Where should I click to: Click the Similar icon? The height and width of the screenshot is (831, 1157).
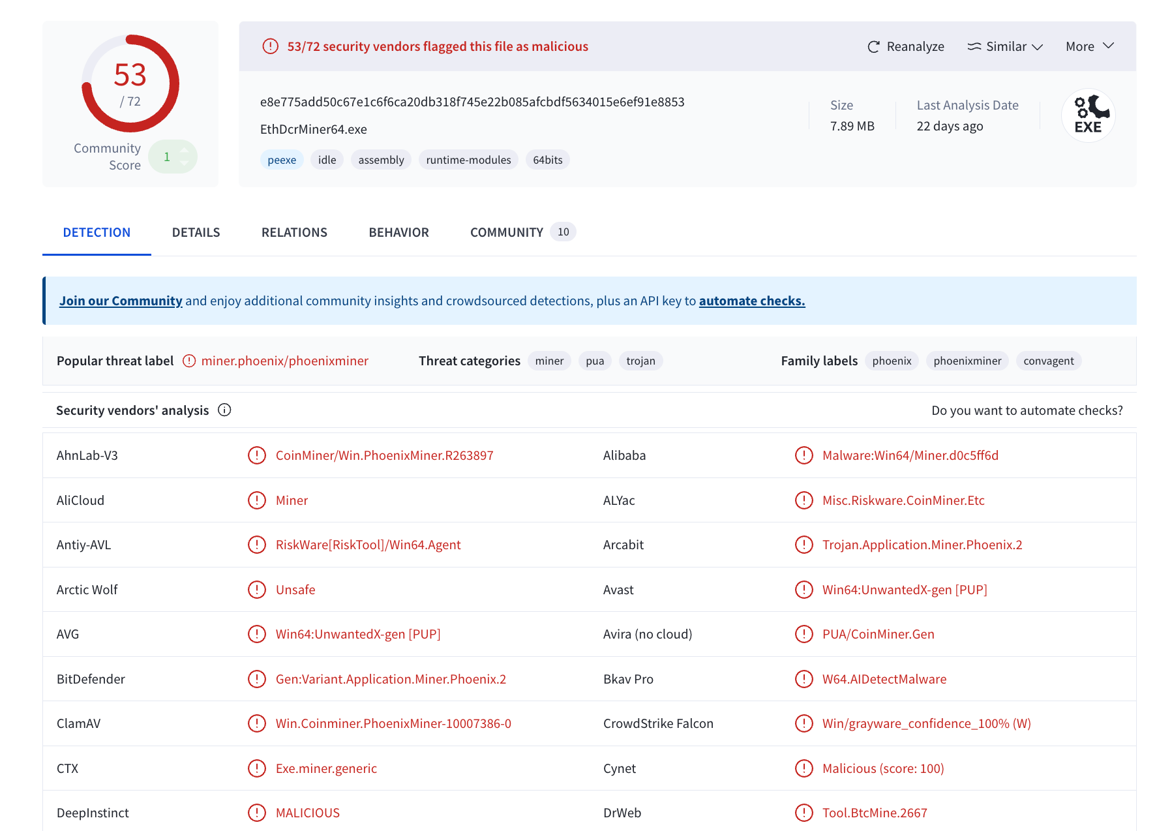974,46
